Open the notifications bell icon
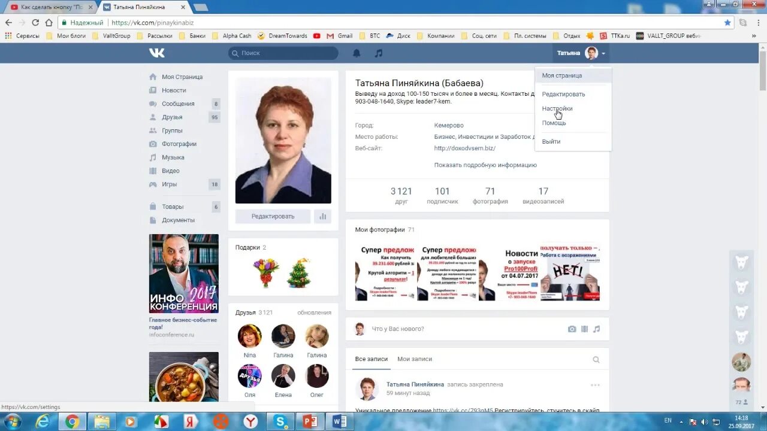Image resolution: width=767 pixels, height=431 pixels. coord(357,53)
